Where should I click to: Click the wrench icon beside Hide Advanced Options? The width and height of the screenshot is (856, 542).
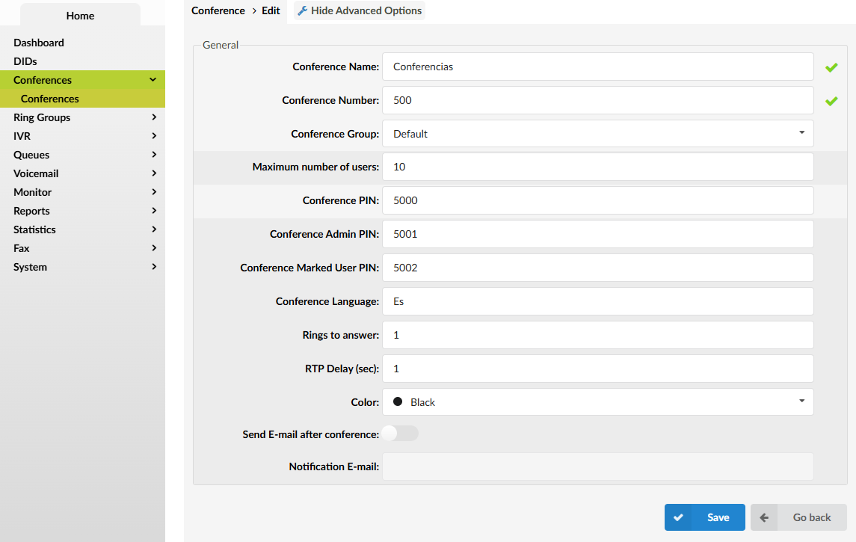(x=302, y=11)
